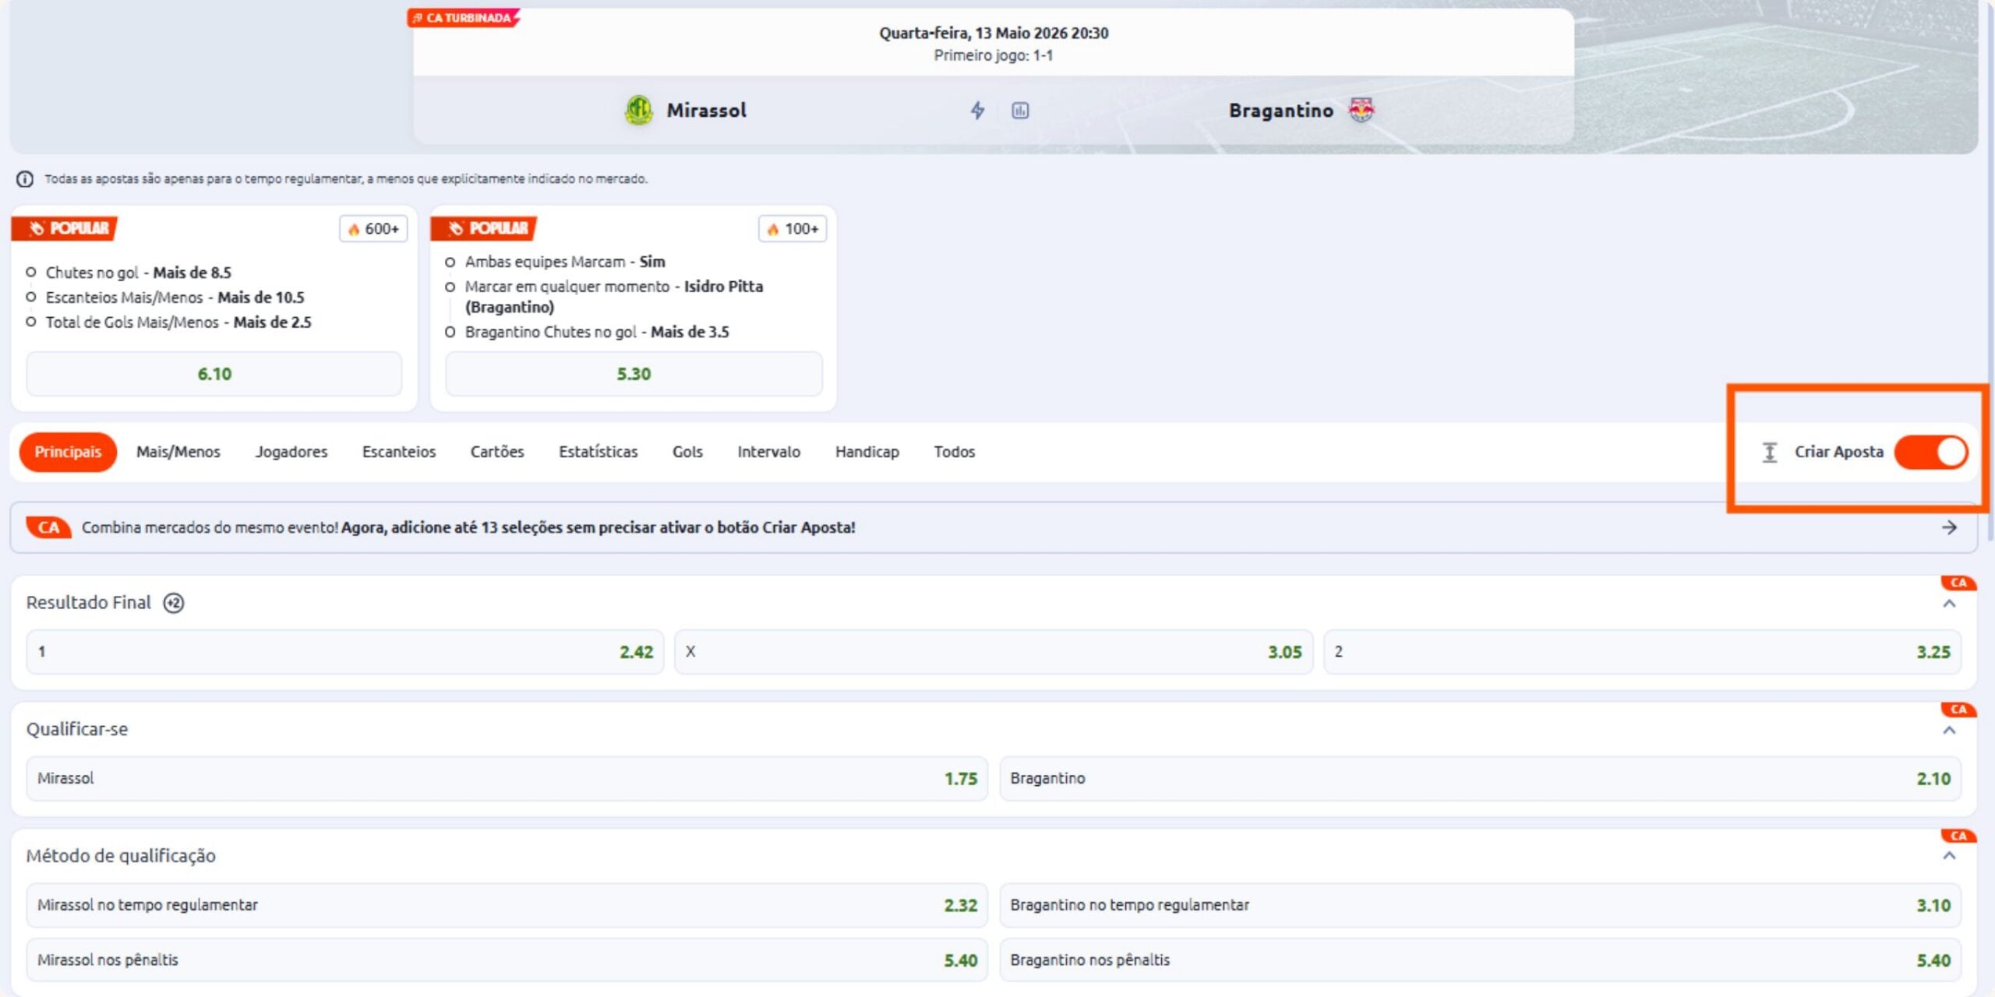This screenshot has height=997, width=1995.
Task: Click 'Chutes no gol - Mais de 8.5'
Action: [138, 273]
